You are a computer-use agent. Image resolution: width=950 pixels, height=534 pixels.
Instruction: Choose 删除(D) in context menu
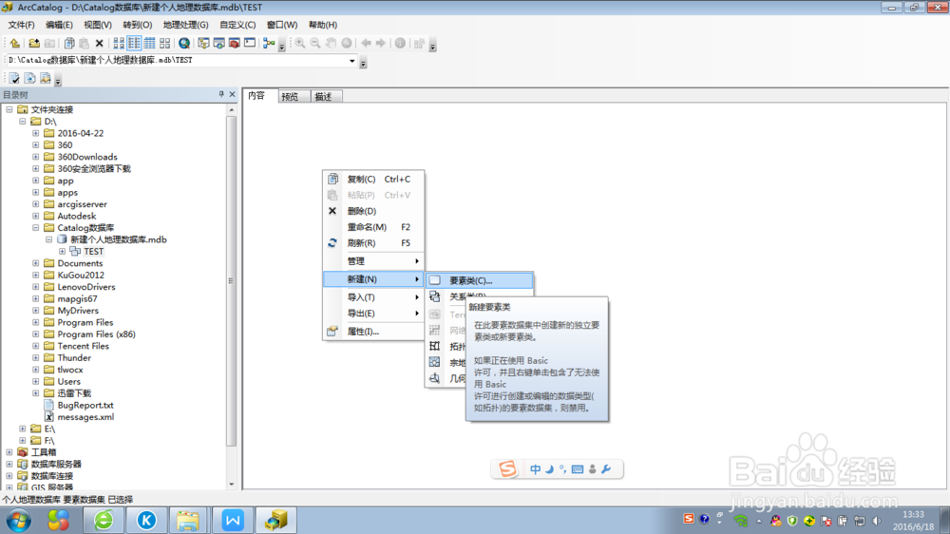tap(373, 211)
